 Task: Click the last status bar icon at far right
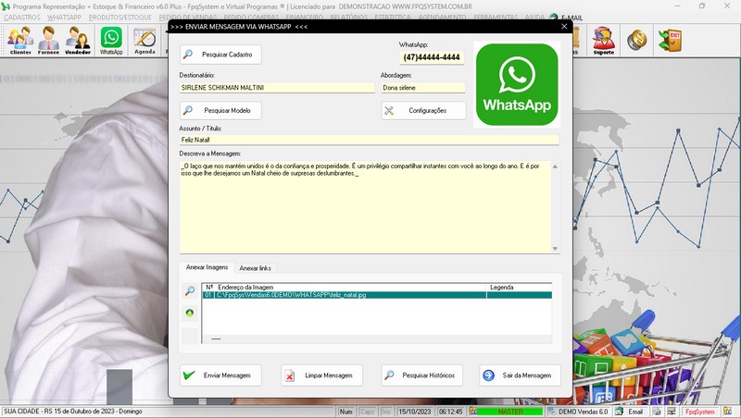click(x=728, y=412)
